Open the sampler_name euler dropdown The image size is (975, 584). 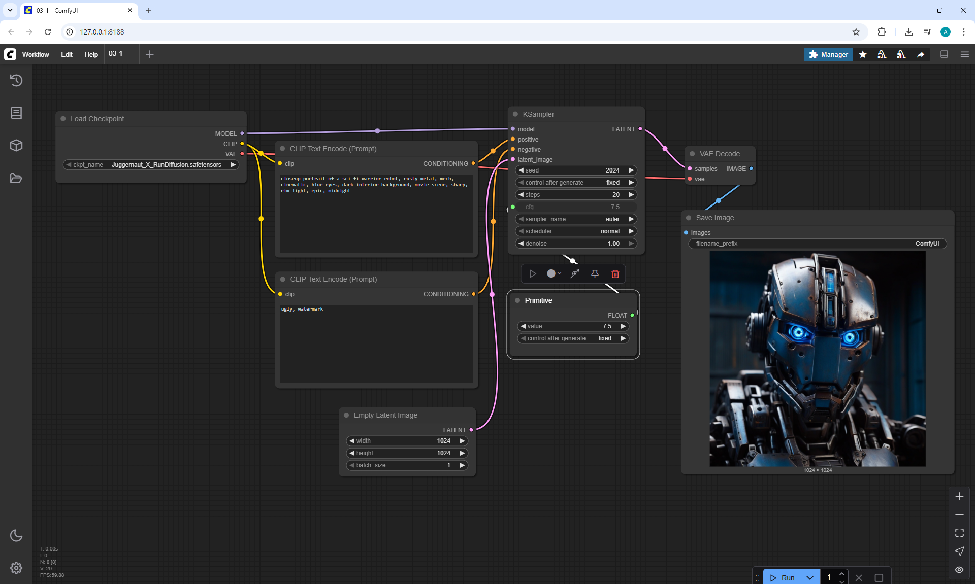[576, 219]
